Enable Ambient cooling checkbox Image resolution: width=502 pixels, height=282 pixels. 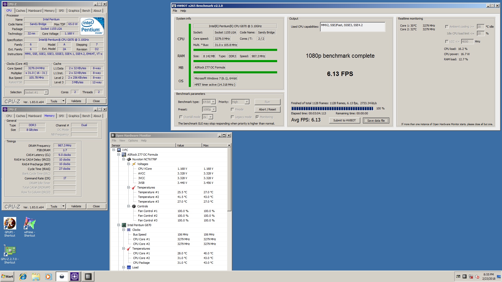447,27
